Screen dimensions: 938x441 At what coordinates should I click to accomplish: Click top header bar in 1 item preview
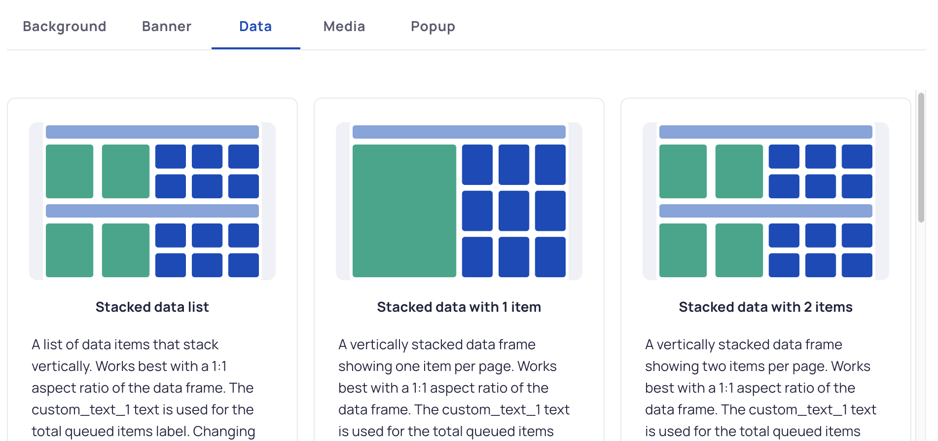coord(459,132)
